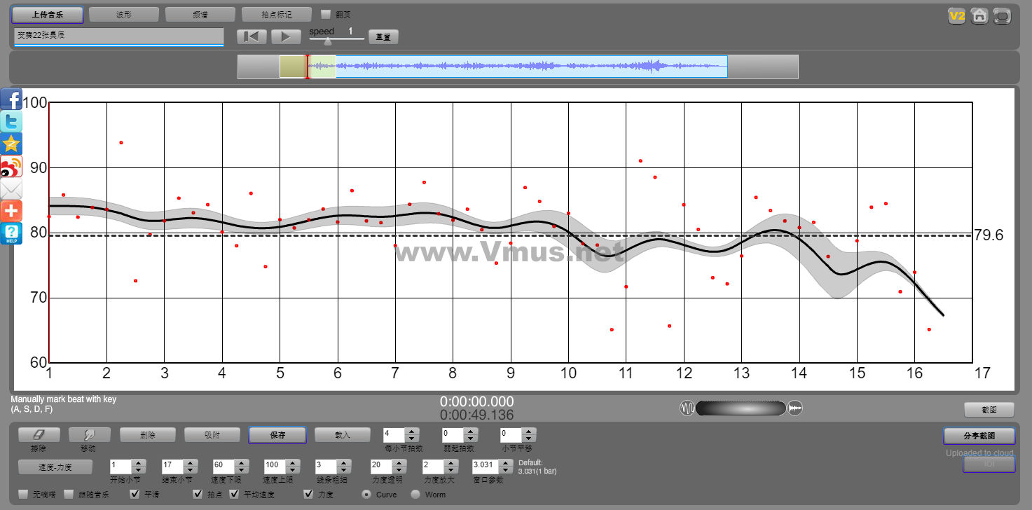Screen dimensions: 1032x510
Task: Click the large waveform icon right of gradient slider
Action: (795, 408)
